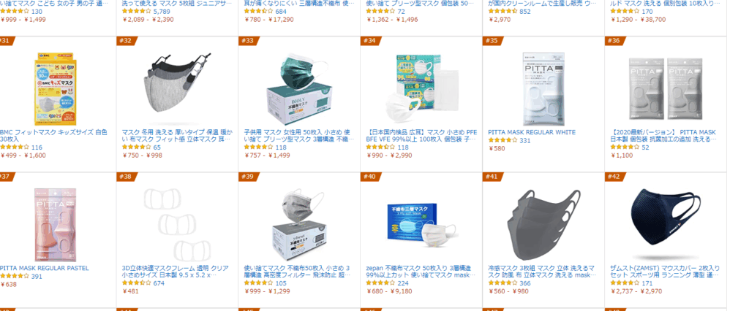Open the green DIOLV mask box image
749x311 pixels.
[x=298, y=89]
